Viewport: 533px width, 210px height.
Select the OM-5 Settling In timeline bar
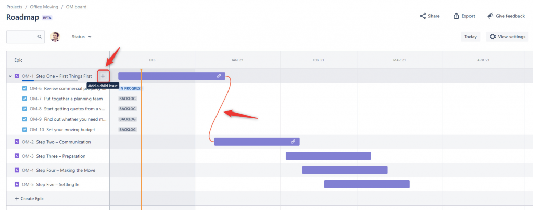click(x=367, y=184)
